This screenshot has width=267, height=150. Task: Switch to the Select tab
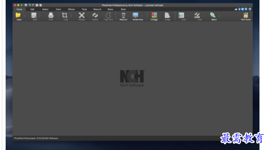(45, 9)
